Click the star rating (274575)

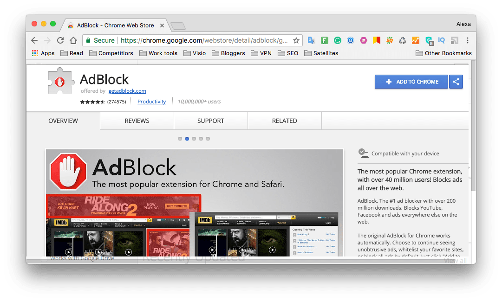(103, 102)
